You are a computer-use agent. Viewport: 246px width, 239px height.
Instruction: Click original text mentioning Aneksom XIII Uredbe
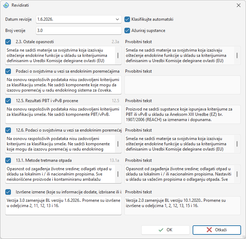click(182, 114)
